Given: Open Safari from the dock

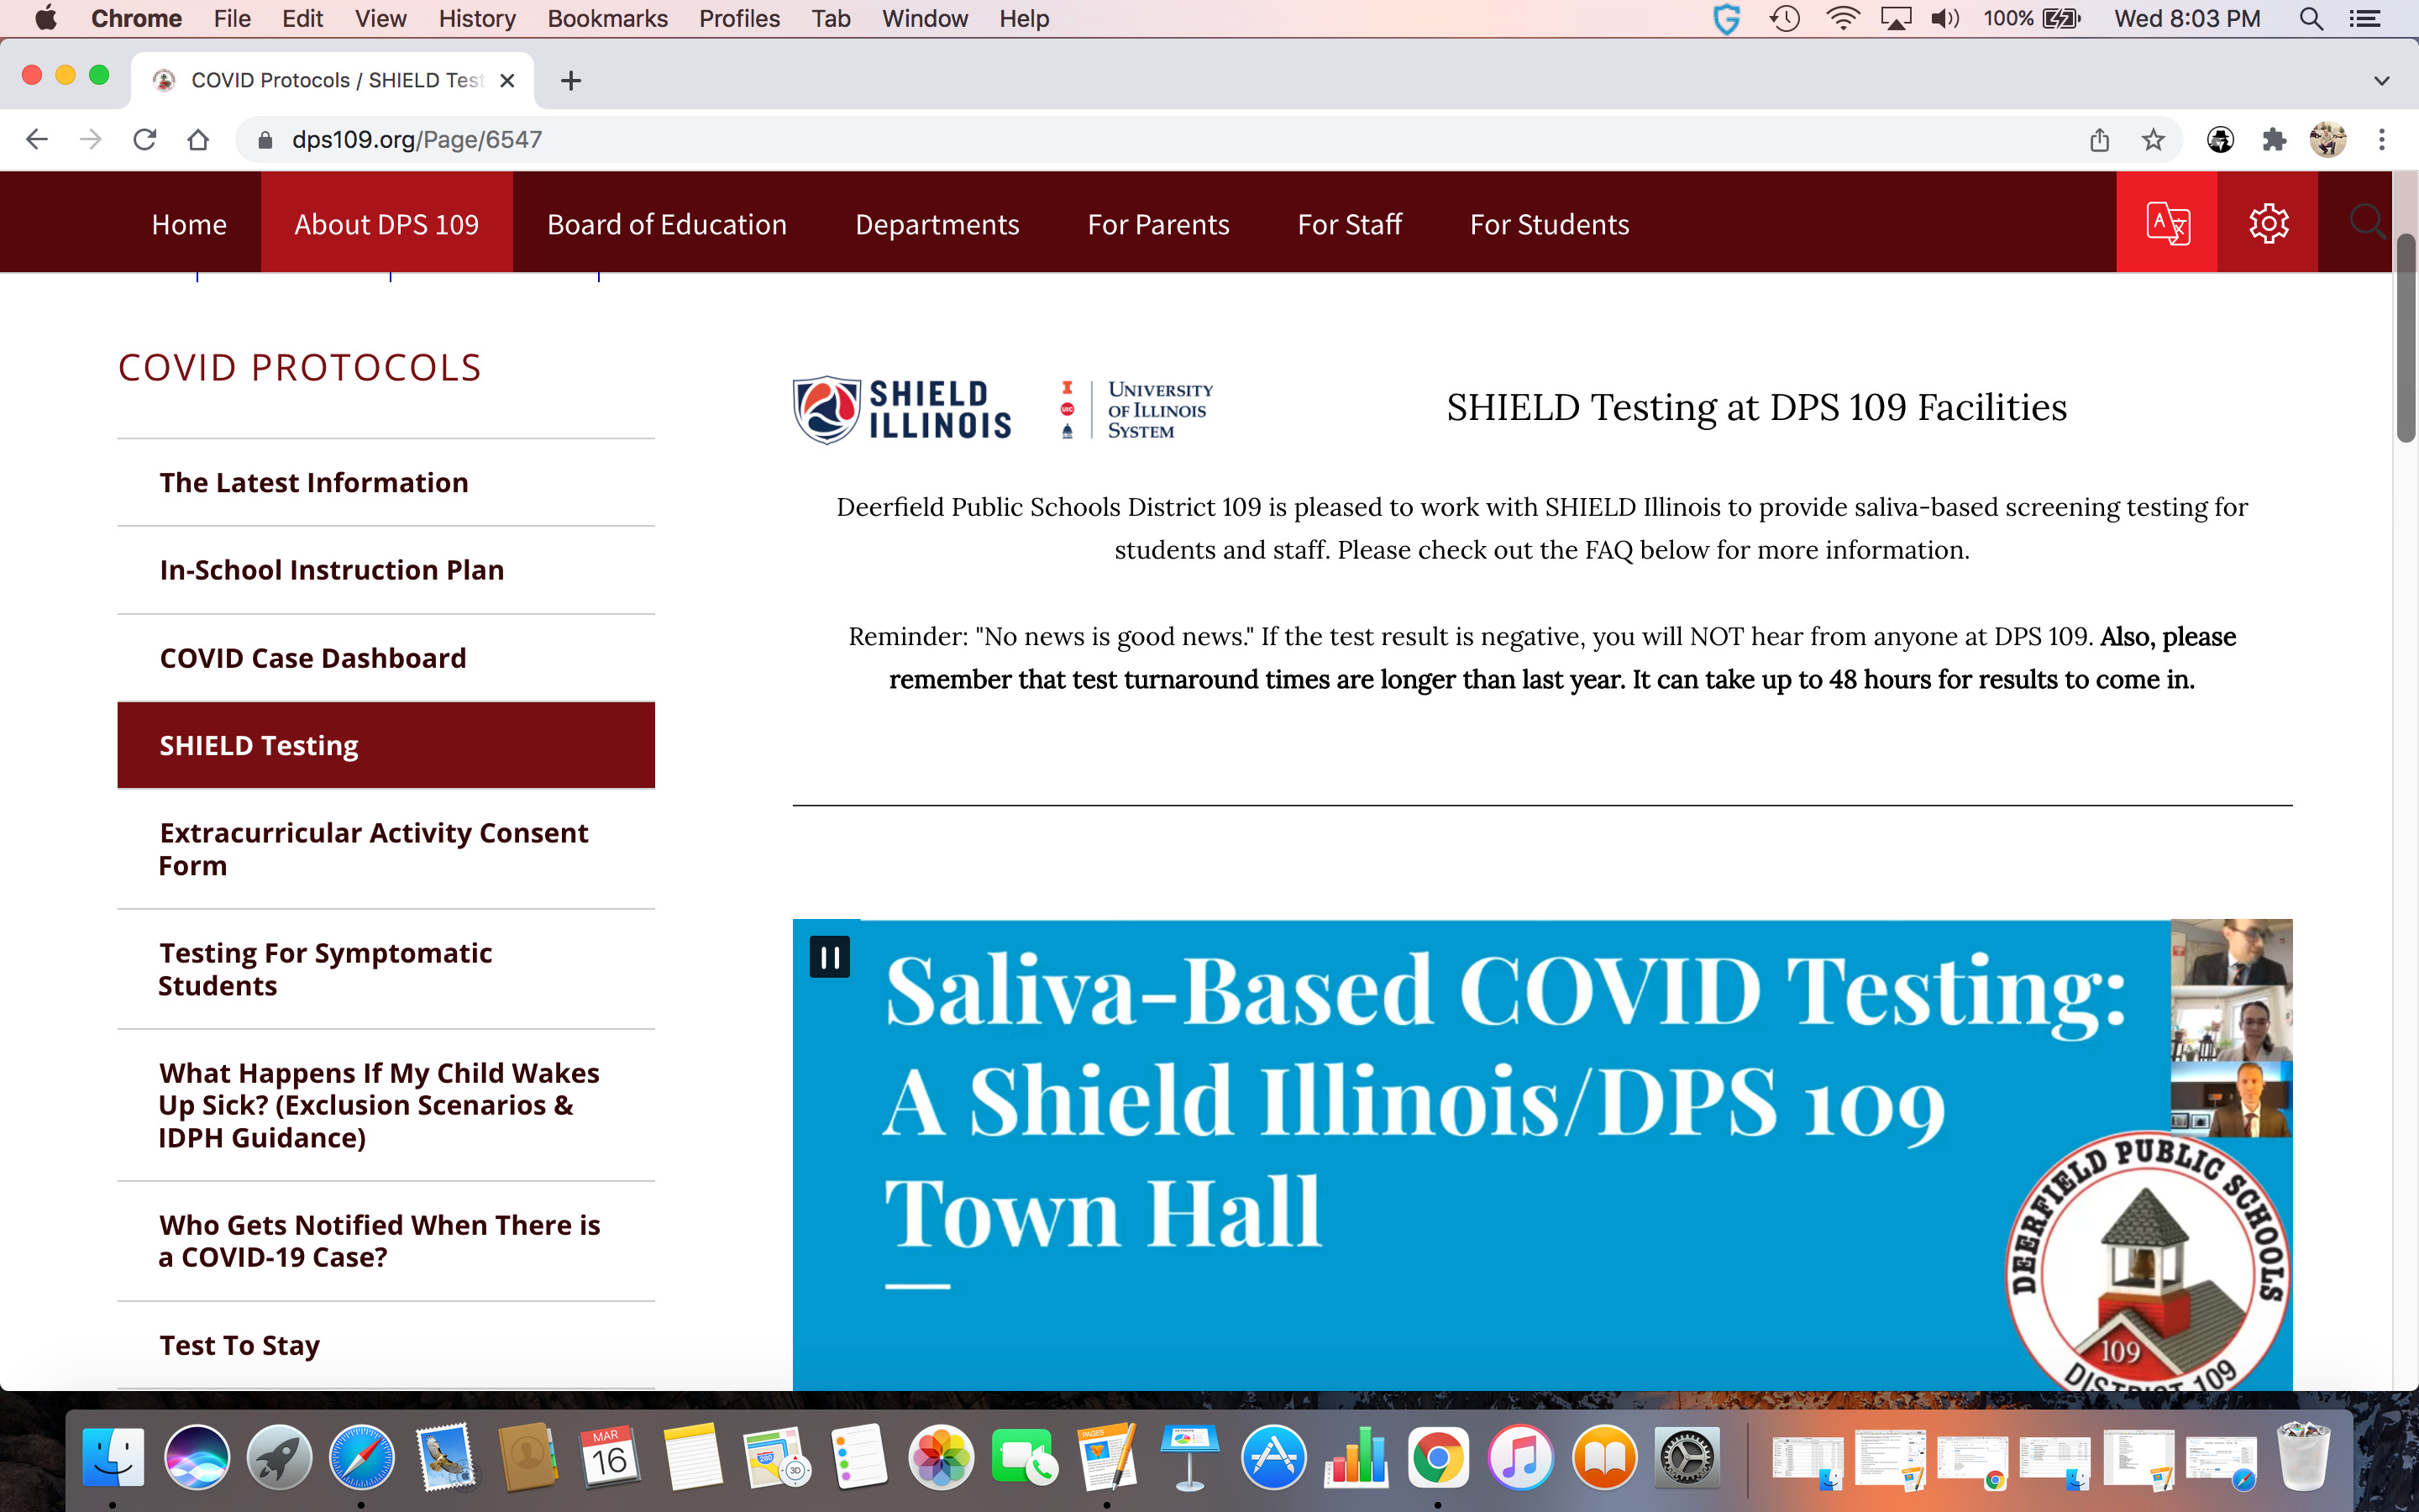Looking at the screenshot, I should click(362, 1457).
